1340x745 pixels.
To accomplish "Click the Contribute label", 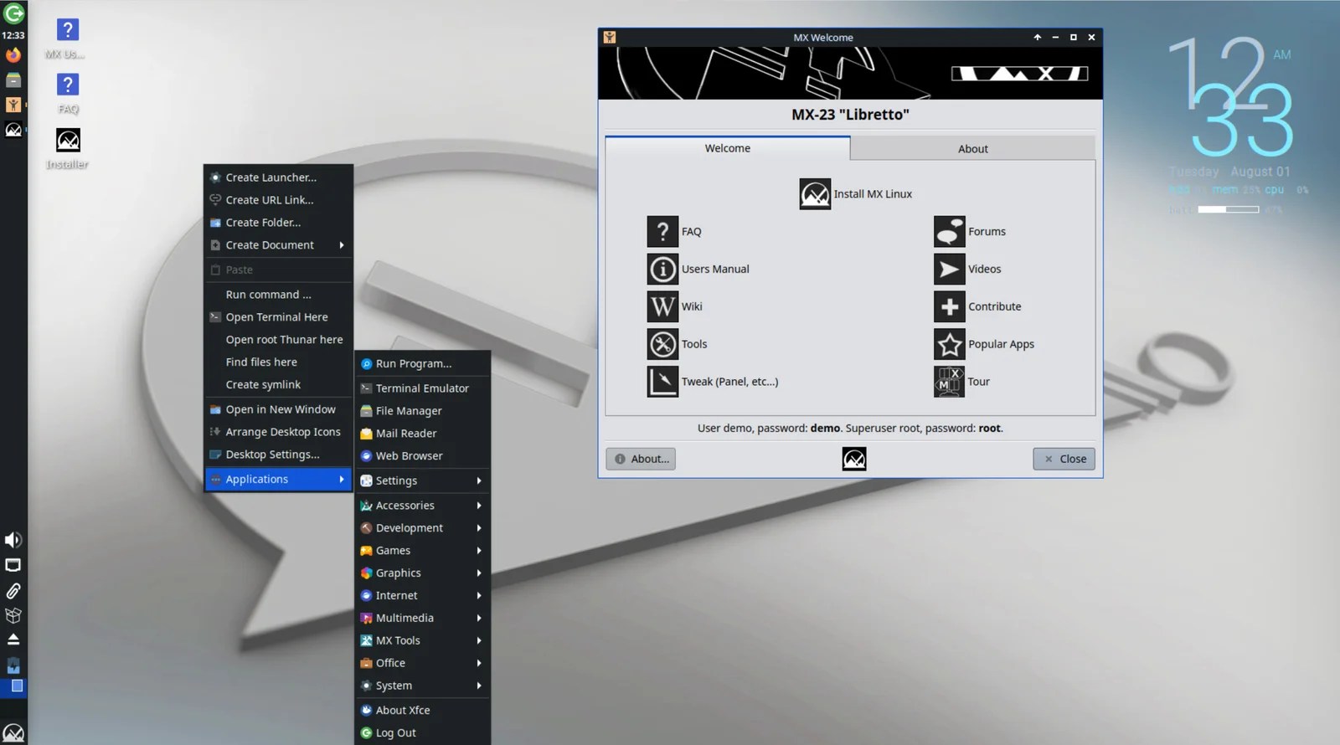I will click(x=994, y=306).
